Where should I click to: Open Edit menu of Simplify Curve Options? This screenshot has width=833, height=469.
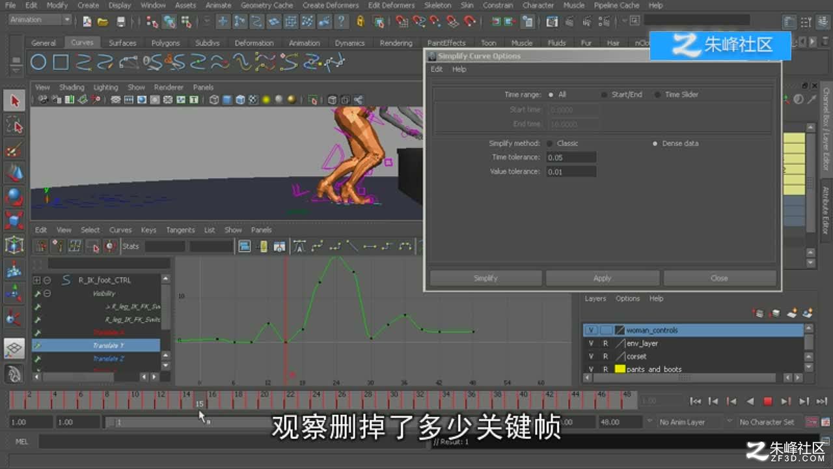[437, 69]
